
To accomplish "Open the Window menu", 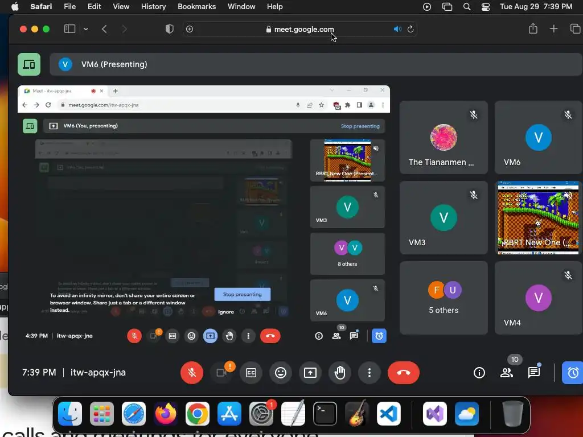I will 241,7.
